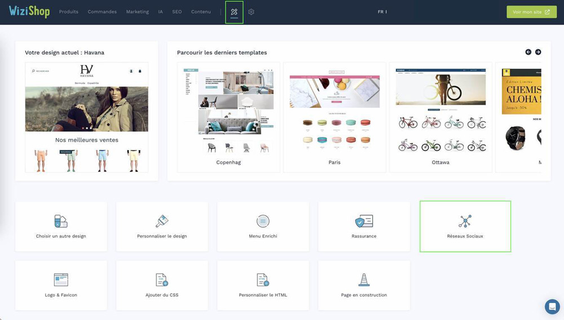Viewport: 564px width, 320px height.
Task: Open the Produits menu
Action: pyautogui.click(x=69, y=12)
